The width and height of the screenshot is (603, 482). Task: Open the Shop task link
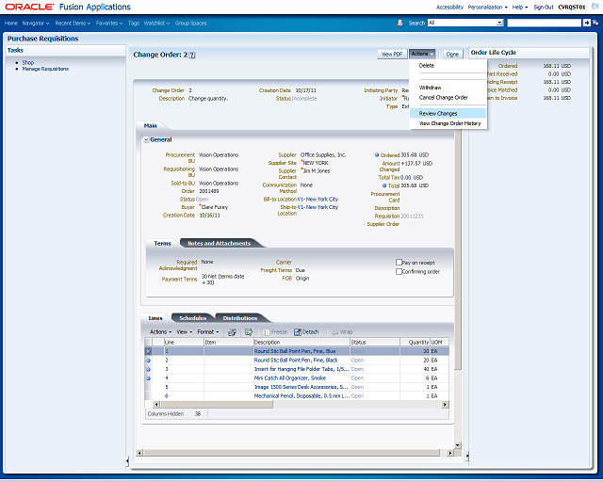point(28,63)
